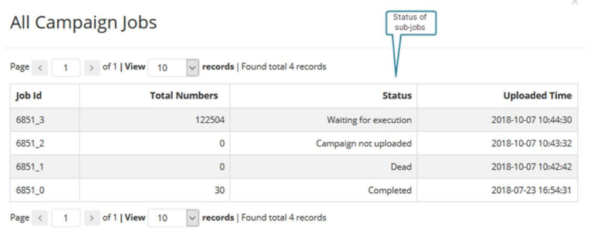
Task: Click the top page number field
Action: (66, 68)
